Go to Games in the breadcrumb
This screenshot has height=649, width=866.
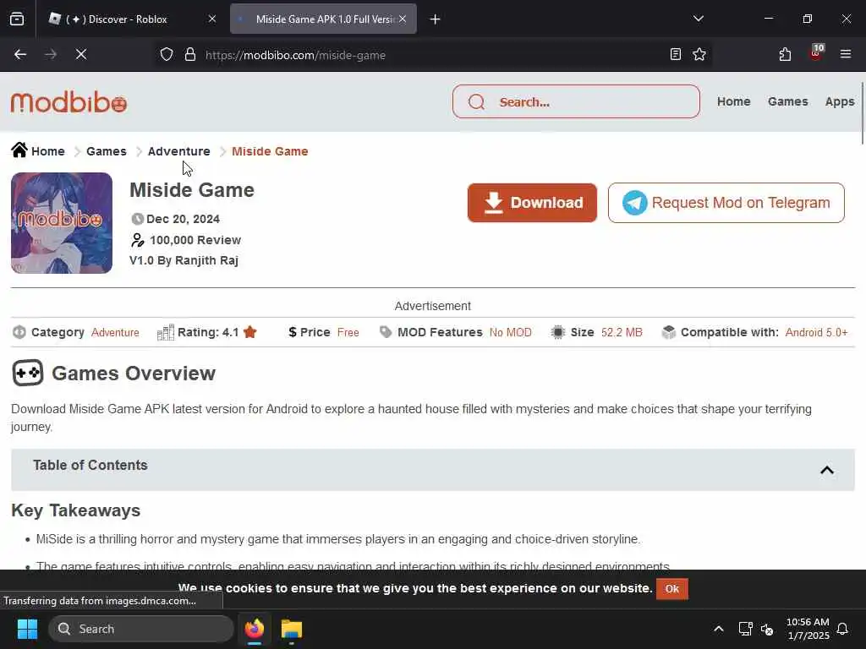click(106, 151)
